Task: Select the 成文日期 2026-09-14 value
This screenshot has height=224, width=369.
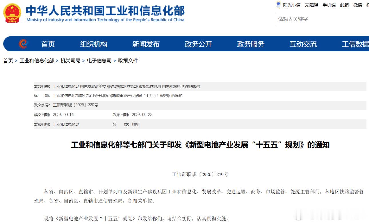Action: pos(63,115)
